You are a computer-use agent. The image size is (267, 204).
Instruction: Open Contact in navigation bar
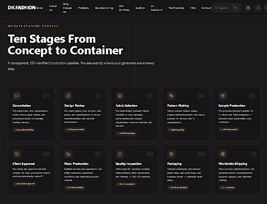point(206,8)
